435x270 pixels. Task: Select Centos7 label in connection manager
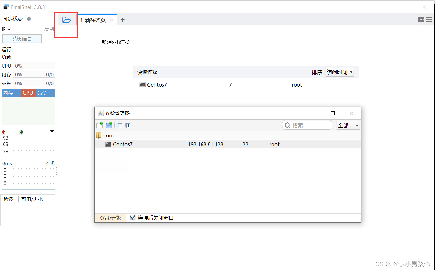[x=123, y=144]
